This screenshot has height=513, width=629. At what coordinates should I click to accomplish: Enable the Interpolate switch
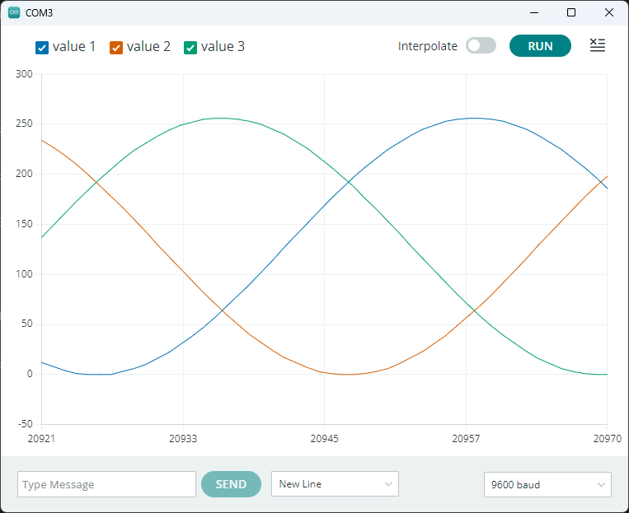481,46
